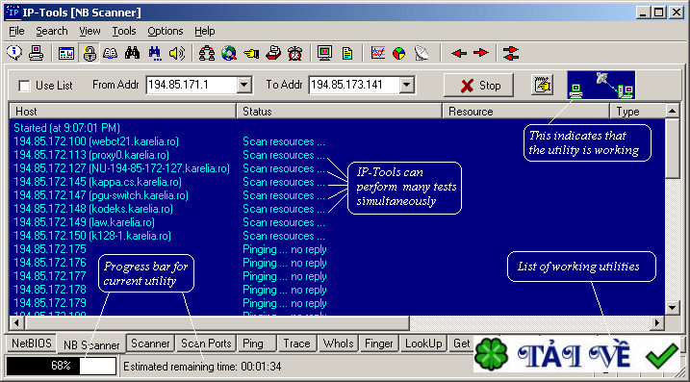Image resolution: width=690 pixels, height=382 pixels.
Task: Sort by the Type column header
Action: point(638,112)
